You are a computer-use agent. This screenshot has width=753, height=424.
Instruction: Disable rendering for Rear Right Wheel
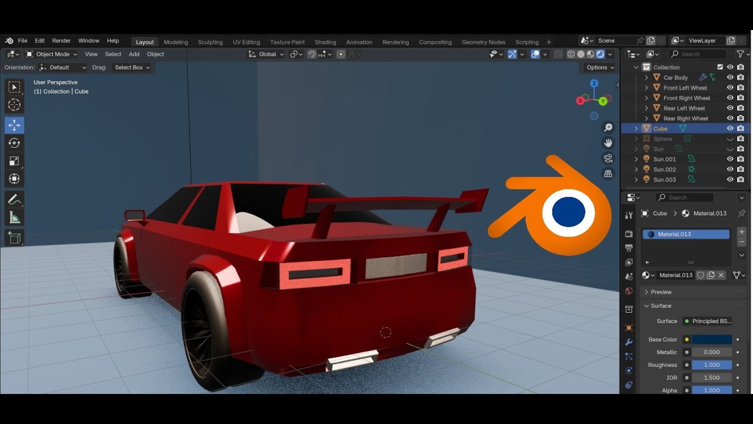click(x=741, y=118)
